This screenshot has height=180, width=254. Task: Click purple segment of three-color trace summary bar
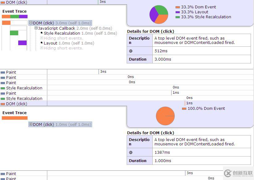(x=23, y=16)
